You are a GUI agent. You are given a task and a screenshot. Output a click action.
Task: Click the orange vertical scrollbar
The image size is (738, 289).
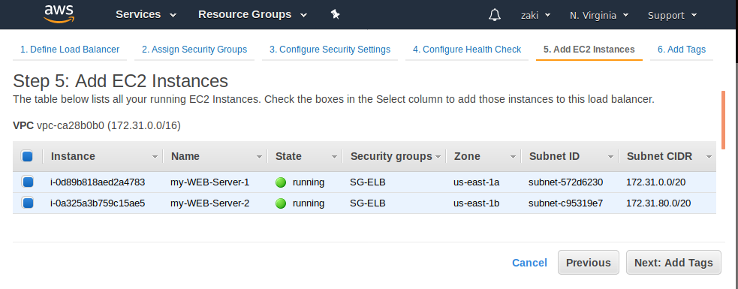(724, 120)
